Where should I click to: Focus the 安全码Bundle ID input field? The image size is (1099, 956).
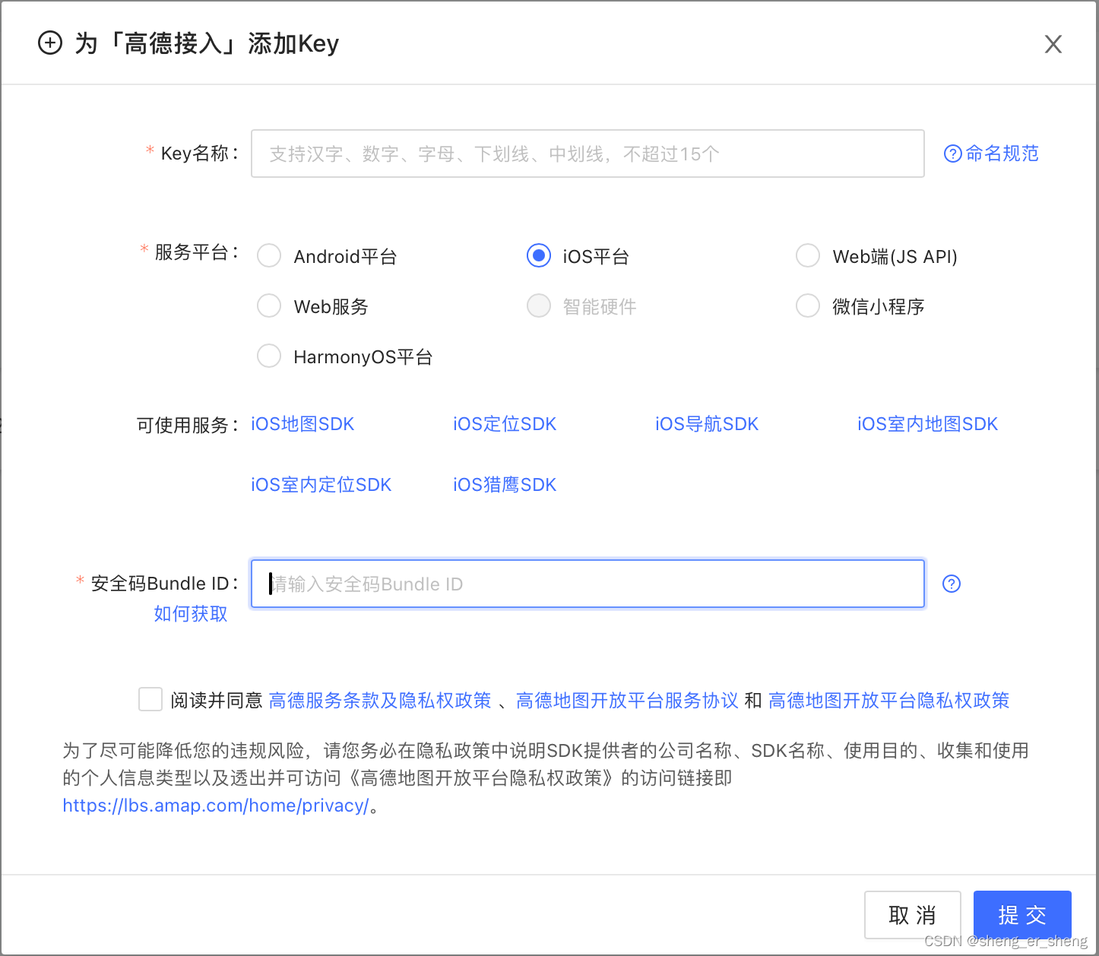[x=588, y=584]
